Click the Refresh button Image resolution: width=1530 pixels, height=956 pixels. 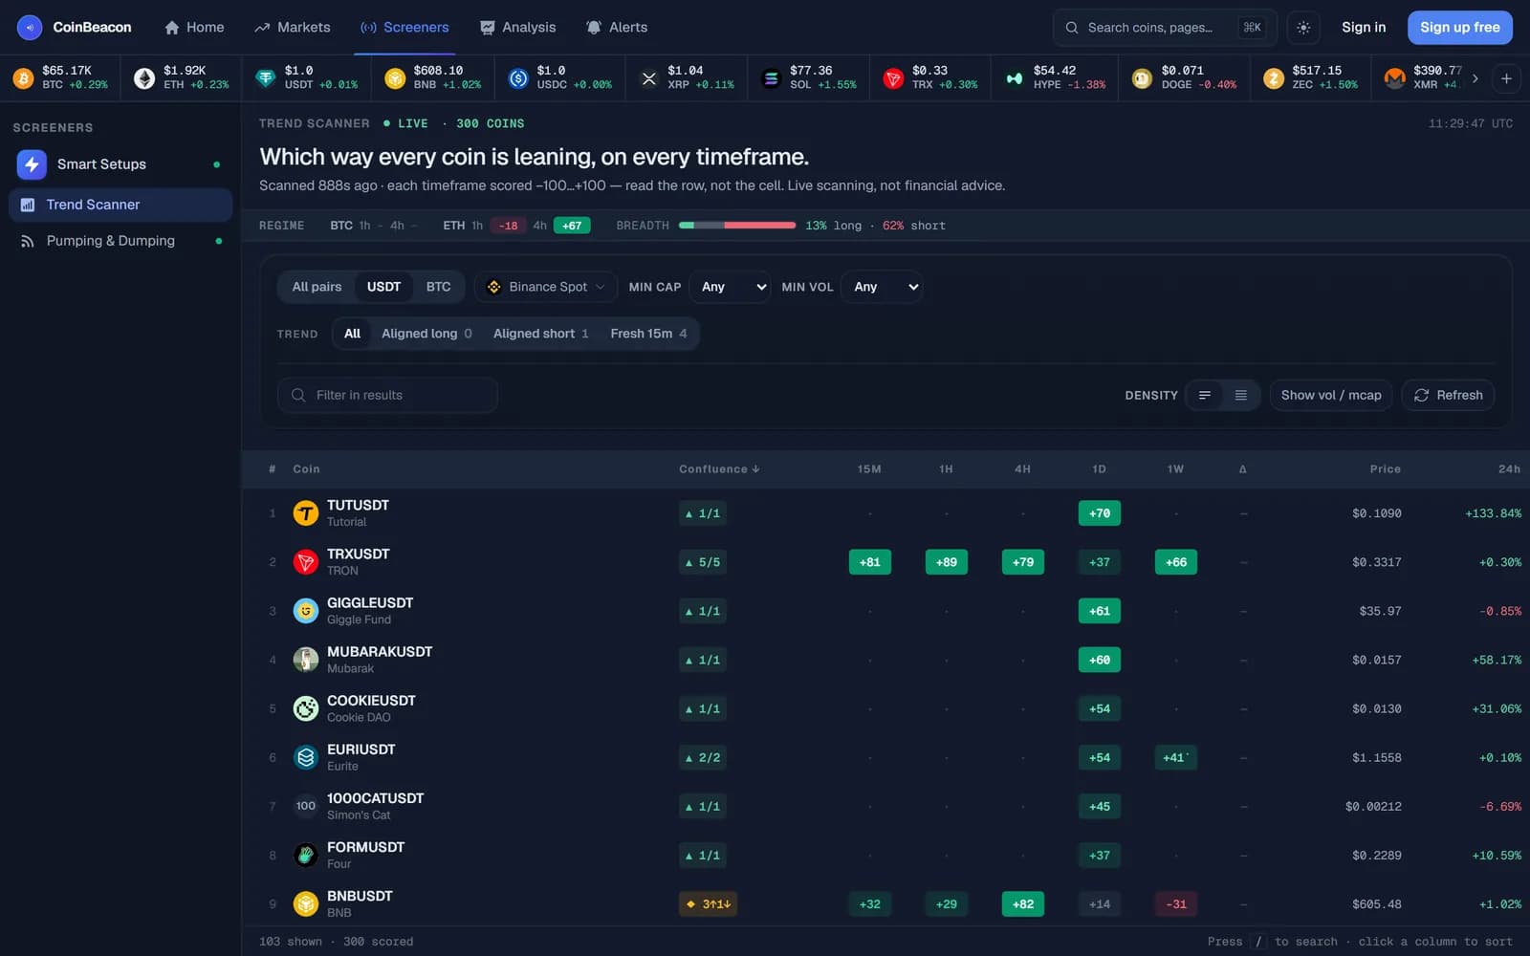[x=1448, y=395]
